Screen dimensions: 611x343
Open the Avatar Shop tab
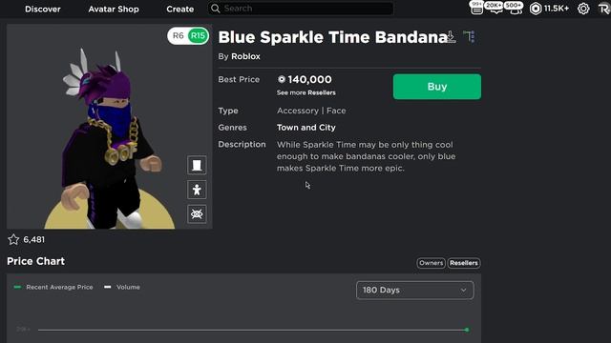tap(114, 9)
